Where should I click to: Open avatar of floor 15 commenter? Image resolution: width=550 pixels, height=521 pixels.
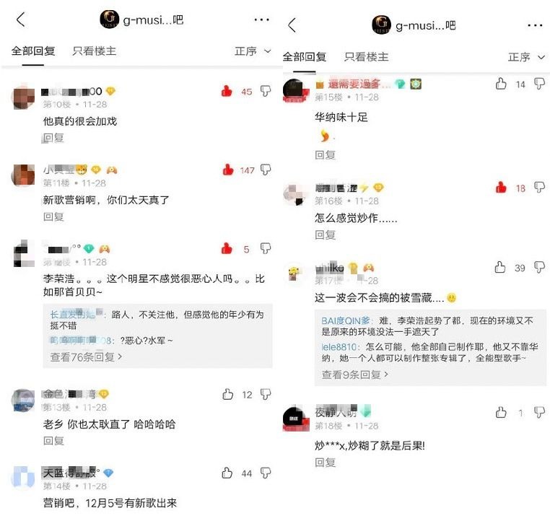point(297,90)
